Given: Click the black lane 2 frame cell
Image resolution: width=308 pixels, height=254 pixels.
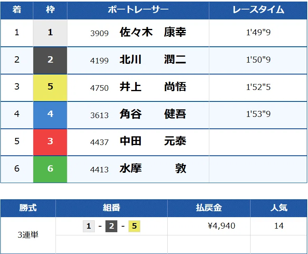Looking at the screenshot, I should [x=50, y=60].
